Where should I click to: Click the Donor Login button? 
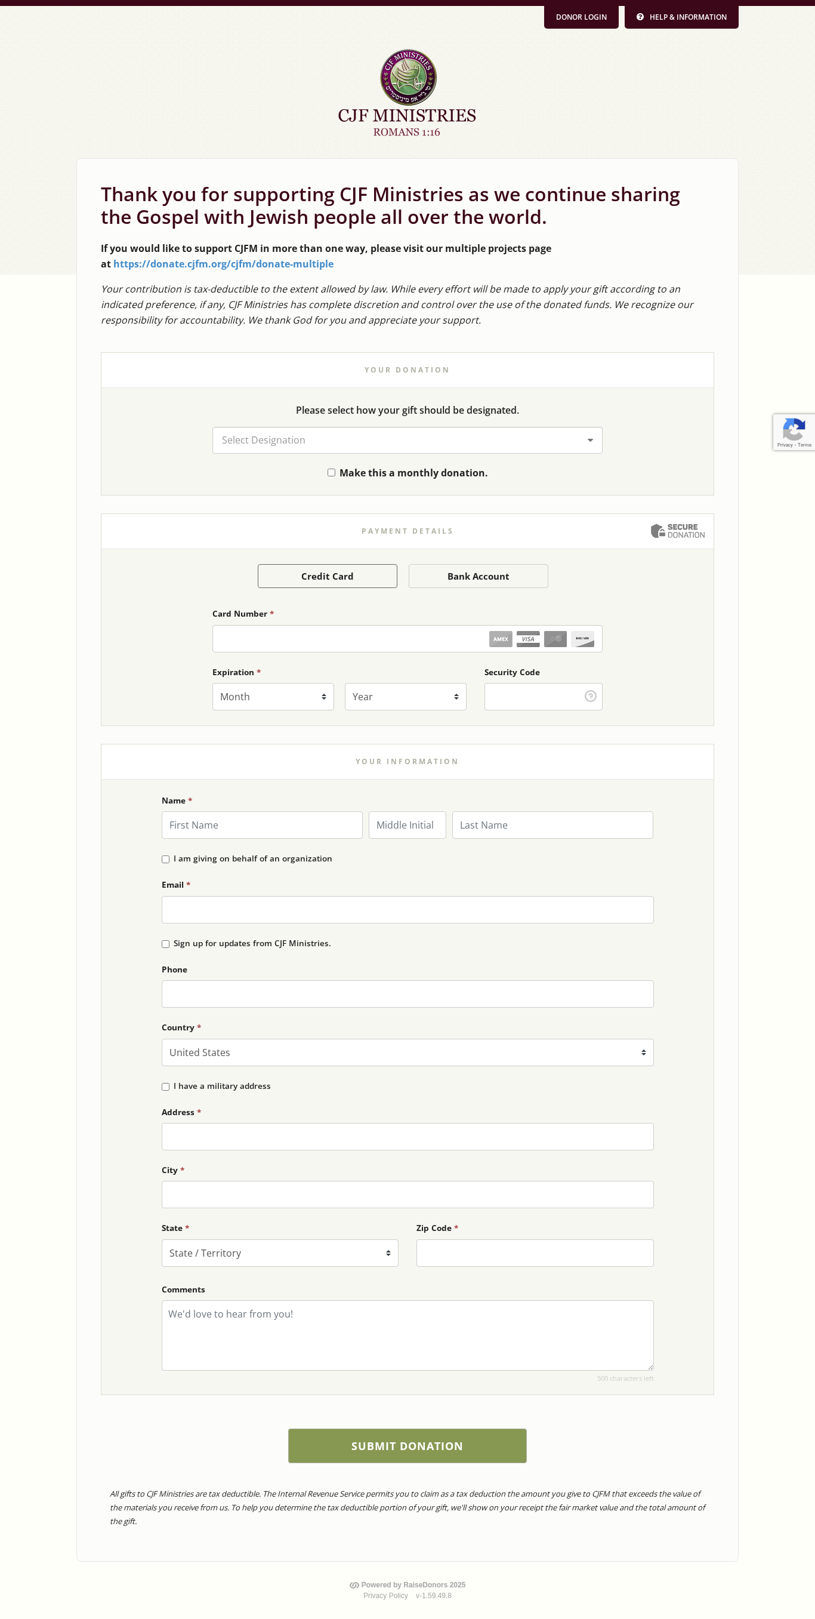pos(581,17)
